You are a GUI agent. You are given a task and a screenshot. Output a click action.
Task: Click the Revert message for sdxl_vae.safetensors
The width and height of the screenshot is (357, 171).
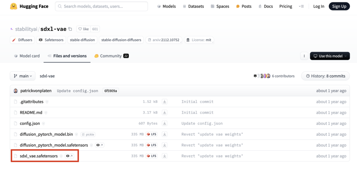coord(212,156)
